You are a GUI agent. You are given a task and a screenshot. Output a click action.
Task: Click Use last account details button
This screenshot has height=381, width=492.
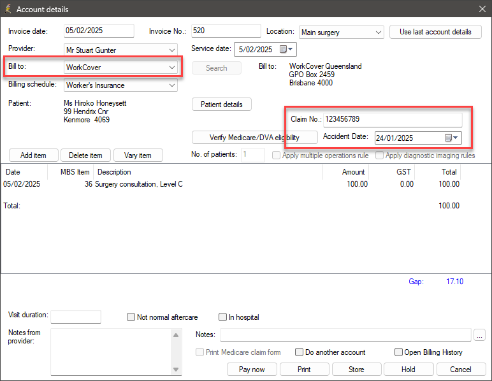(435, 32)
